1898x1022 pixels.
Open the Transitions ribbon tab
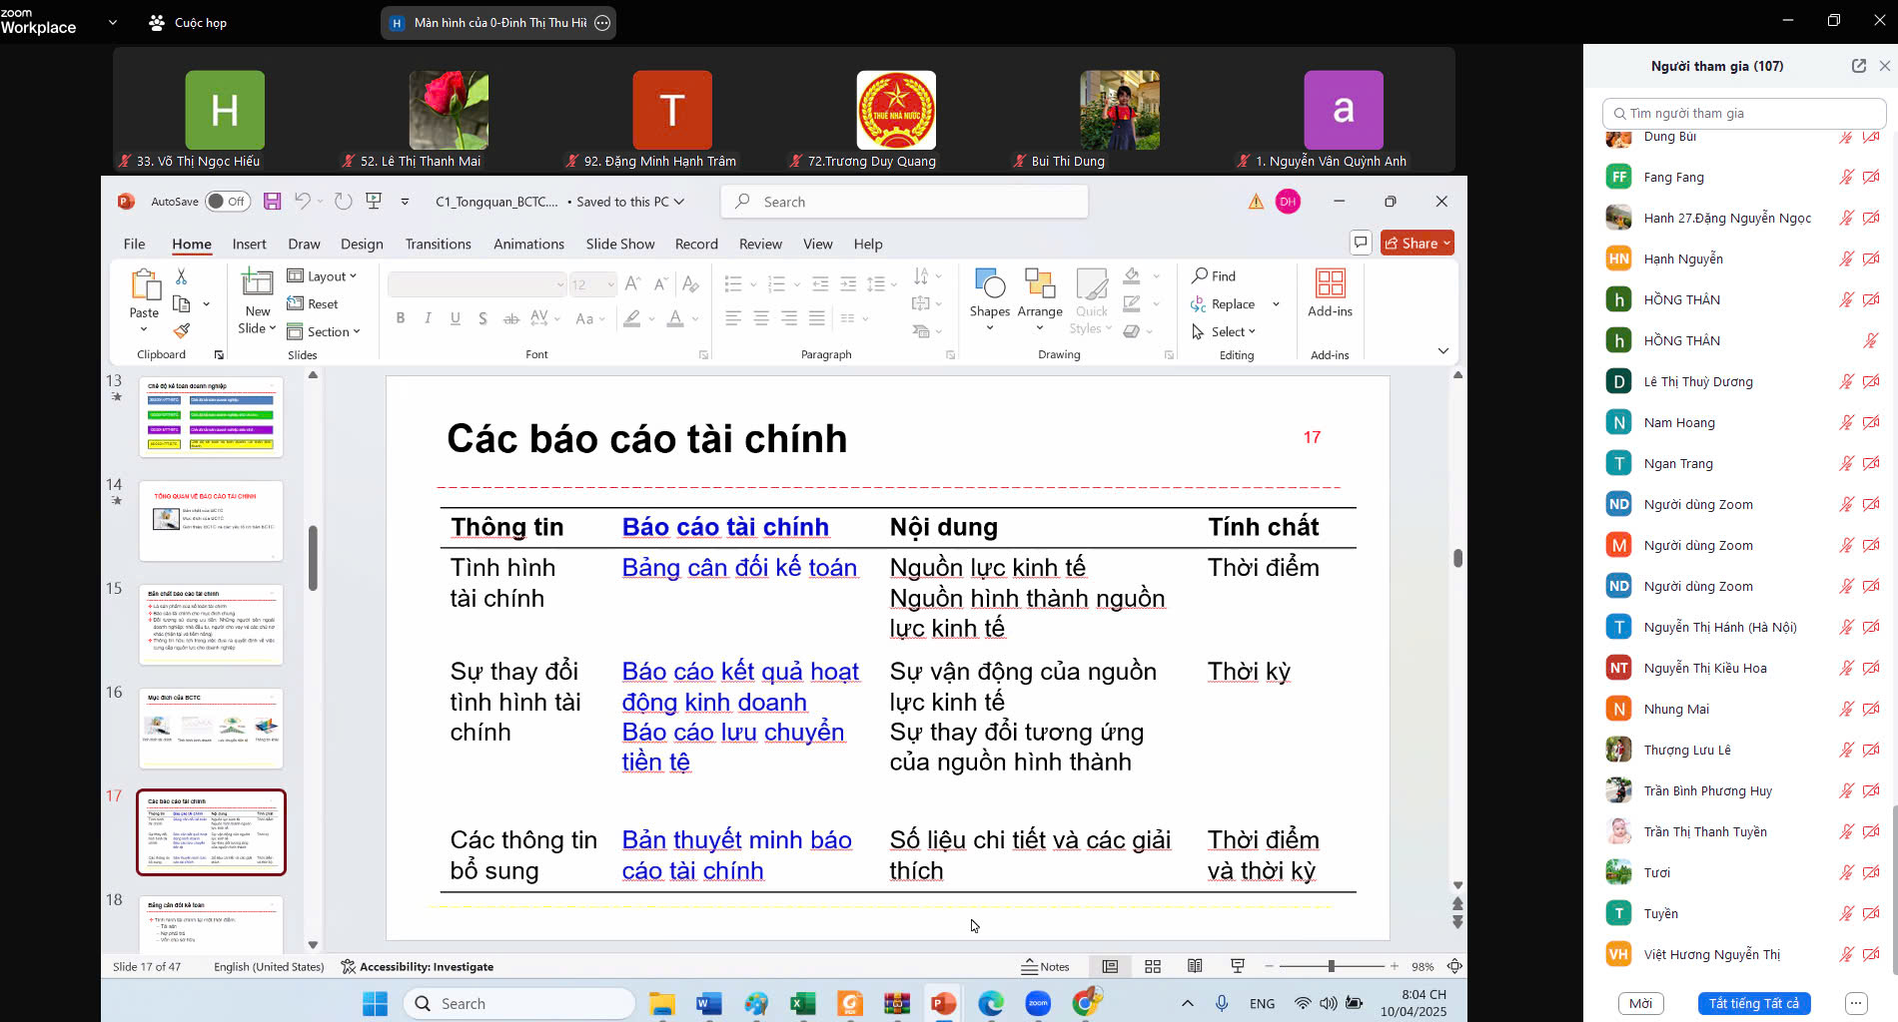(x=438, y=244)
